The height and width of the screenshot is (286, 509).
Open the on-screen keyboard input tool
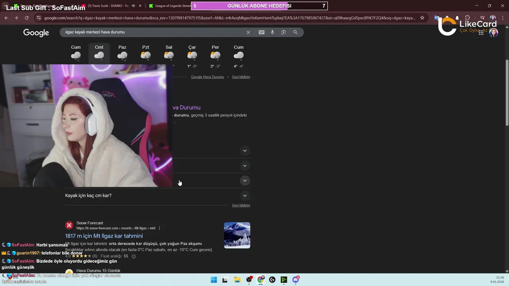[261, 32]
